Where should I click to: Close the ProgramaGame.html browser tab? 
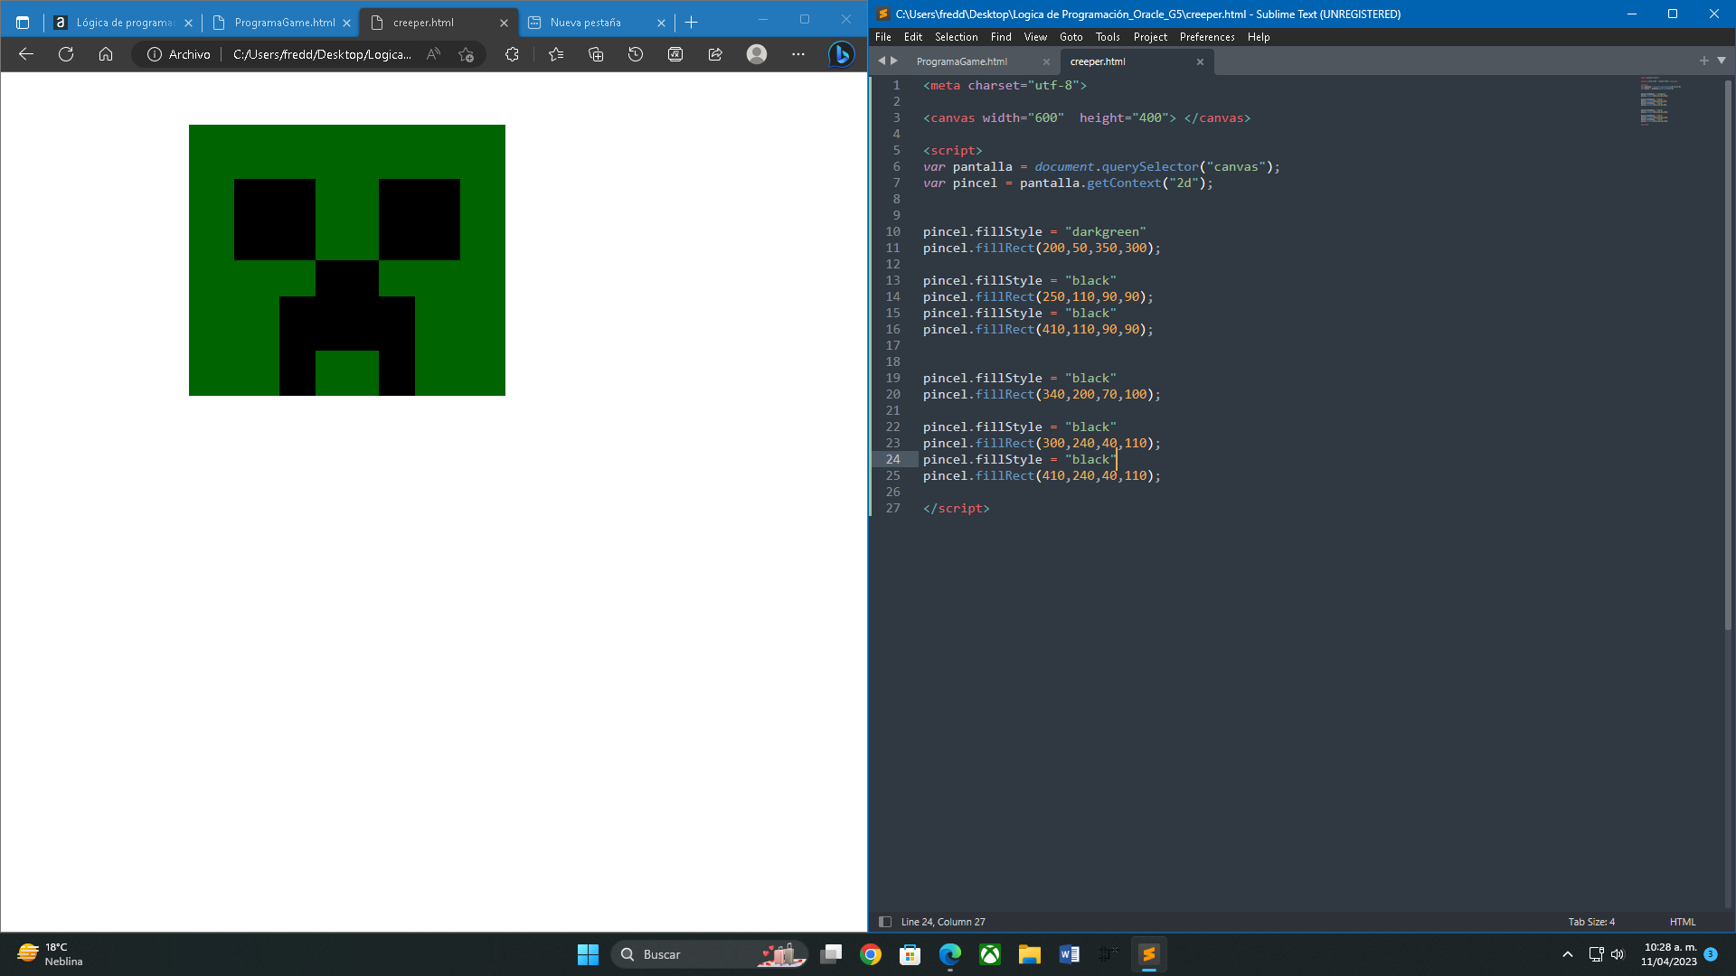[x=346, y=23]
